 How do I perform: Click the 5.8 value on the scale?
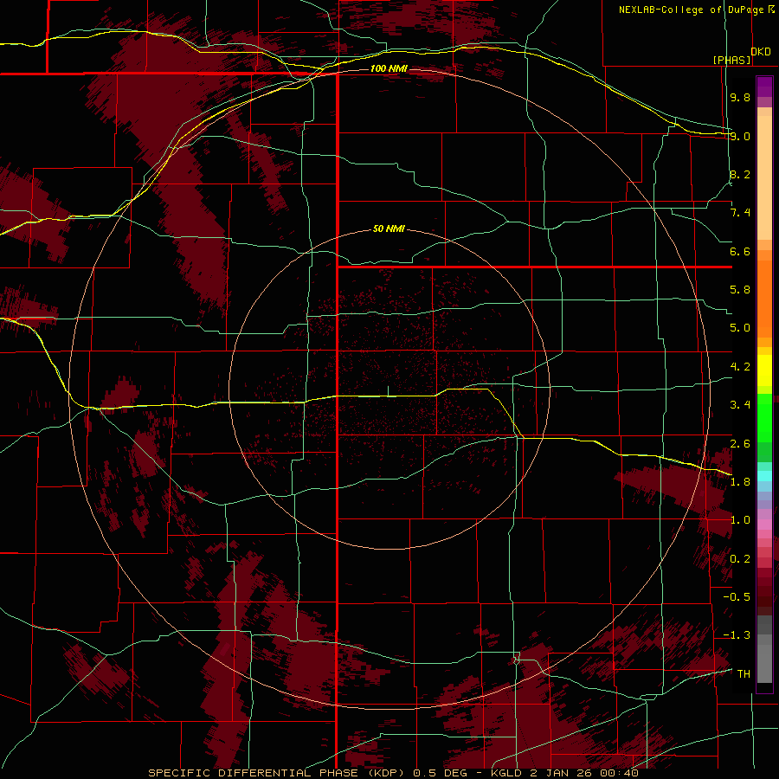pos(740,290)
